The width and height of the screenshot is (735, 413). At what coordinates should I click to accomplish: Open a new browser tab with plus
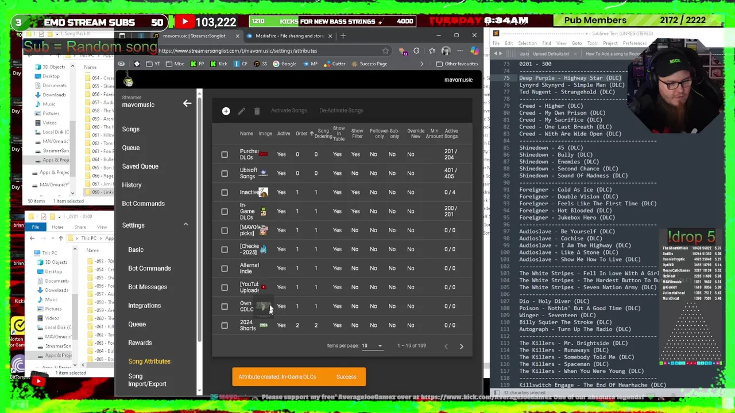343,36
